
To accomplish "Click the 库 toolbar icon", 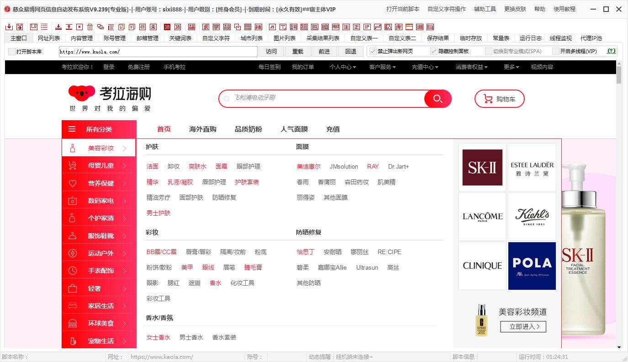I will 399,27.
